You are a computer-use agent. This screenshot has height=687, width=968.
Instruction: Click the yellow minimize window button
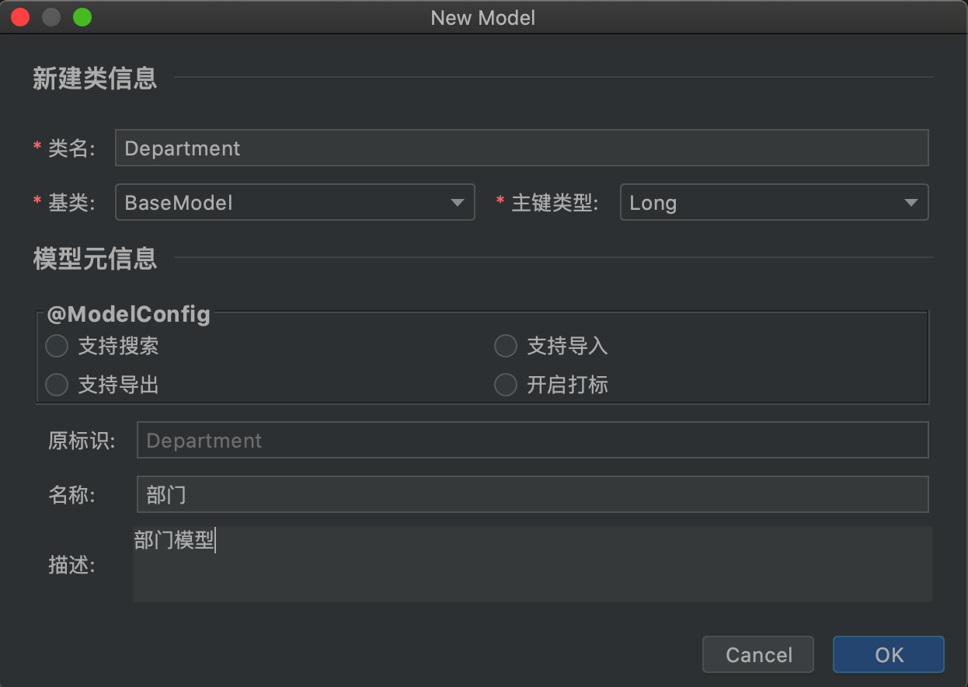pos(51,17)
